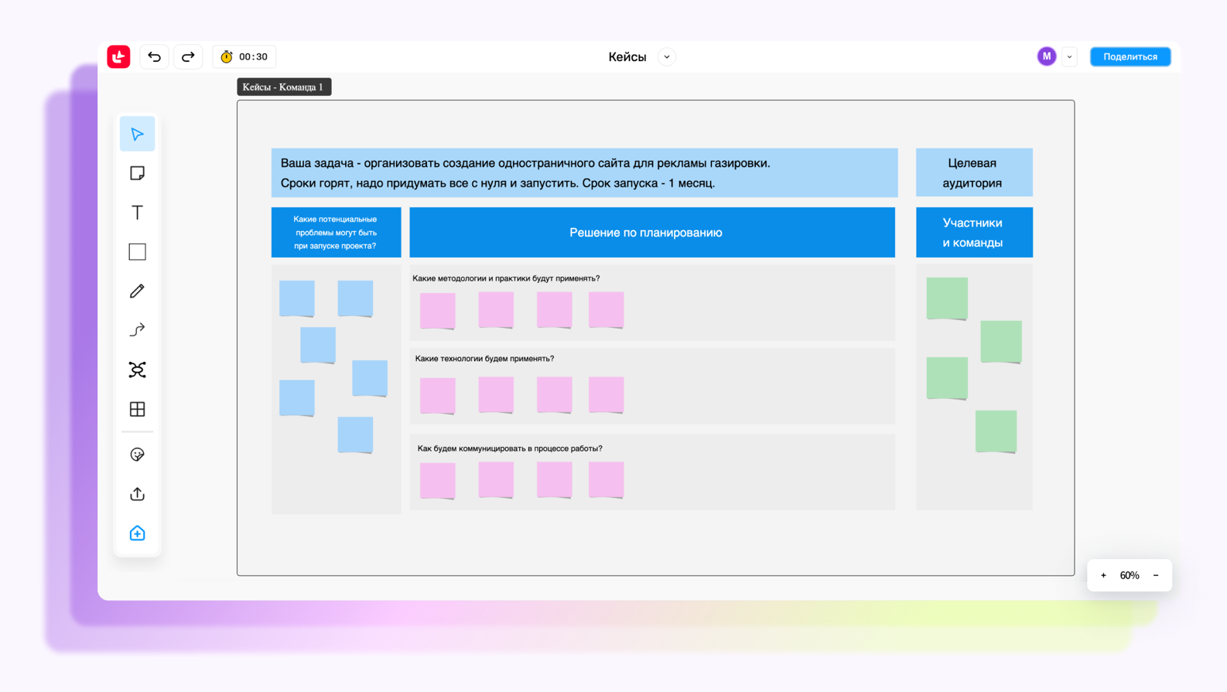Select the lowest blue sticky note

(355, 435)
